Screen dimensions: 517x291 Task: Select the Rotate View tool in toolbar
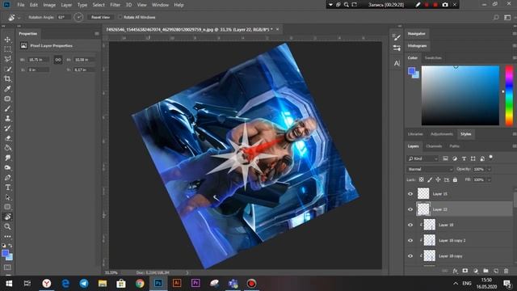7,217
